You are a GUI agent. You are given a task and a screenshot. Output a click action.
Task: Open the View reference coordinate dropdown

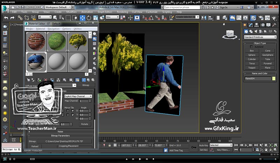[x=112, y=17]
